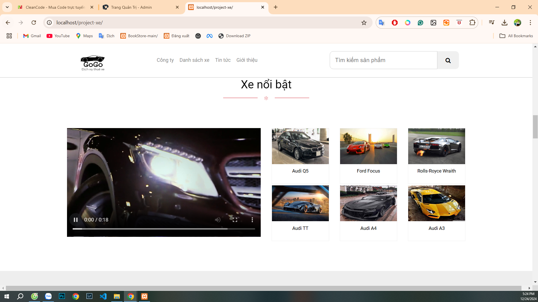Switch to CleanCode browser tab
This screenshot has height=302, width=538.
click(x=56, y=7)
